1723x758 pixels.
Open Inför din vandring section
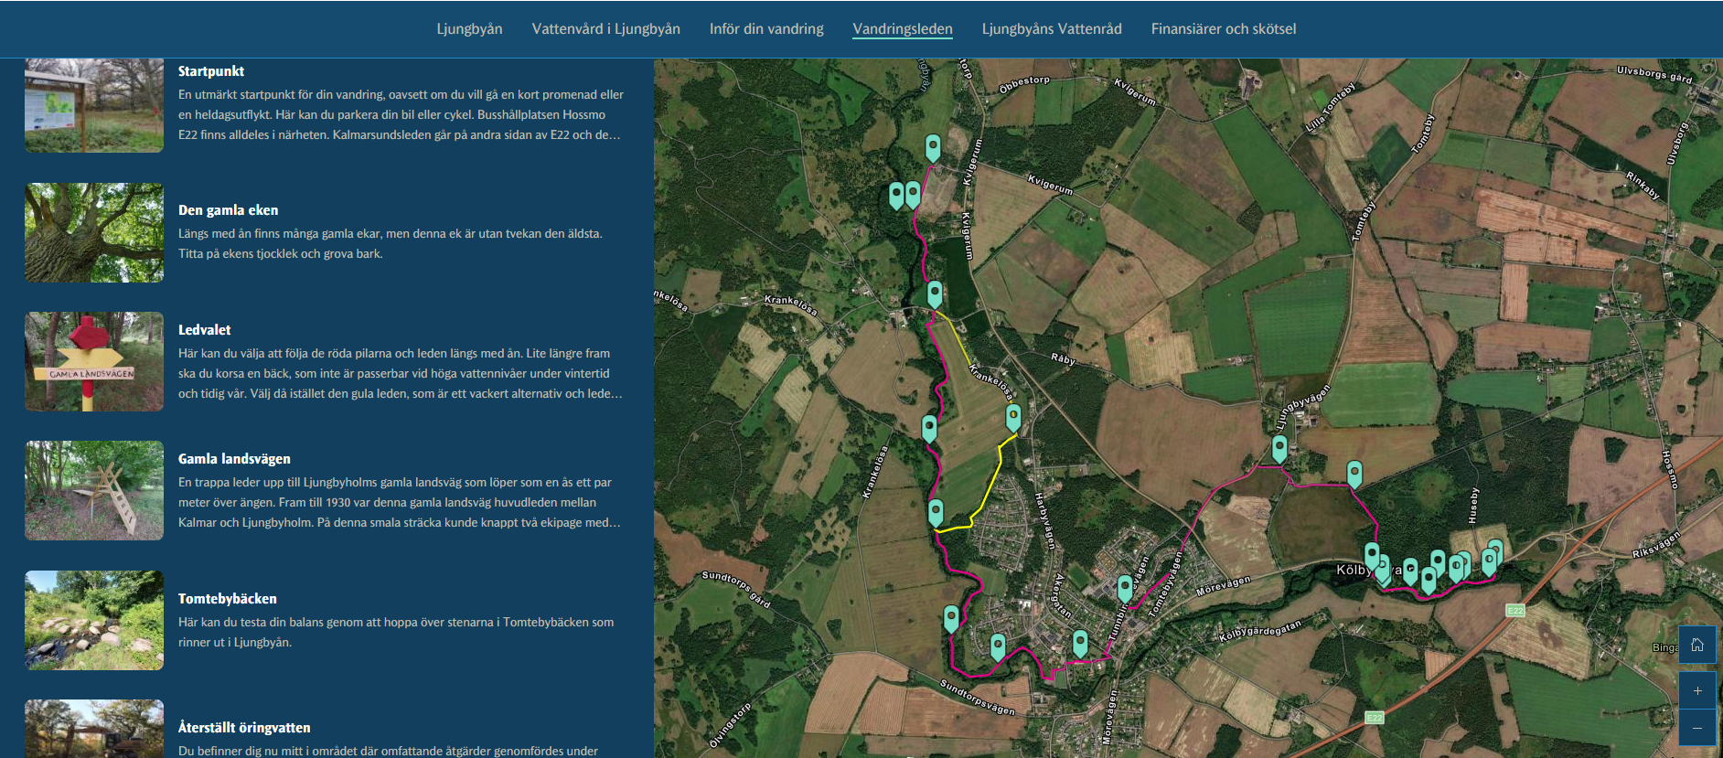pos(765,29)
